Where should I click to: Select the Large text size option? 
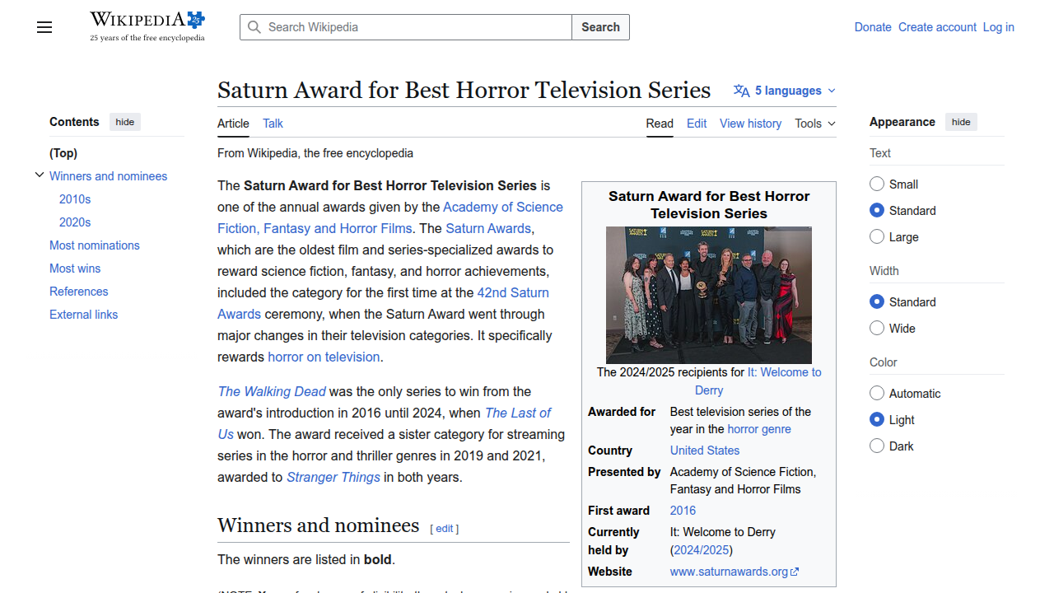tap(877, 236)
